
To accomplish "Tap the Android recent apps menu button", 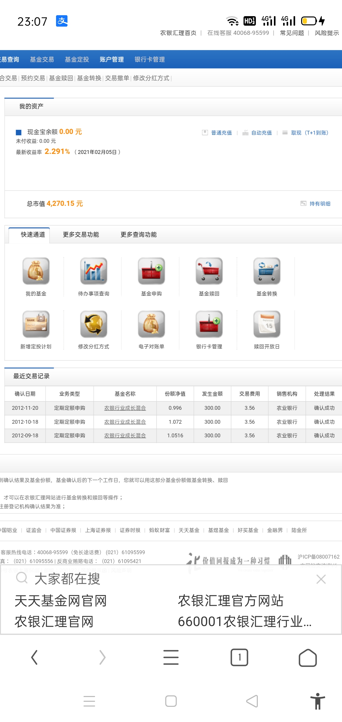I will tap(89, 701).
